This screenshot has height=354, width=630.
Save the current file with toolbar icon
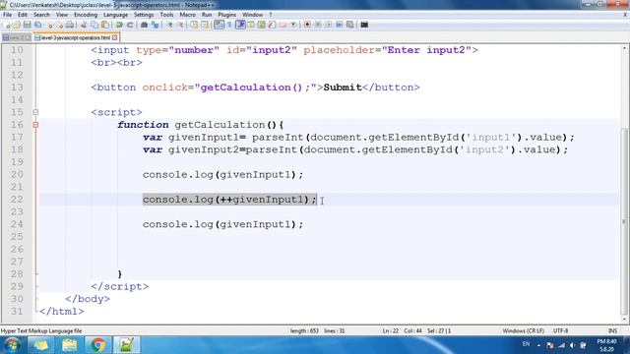(27, 25)
